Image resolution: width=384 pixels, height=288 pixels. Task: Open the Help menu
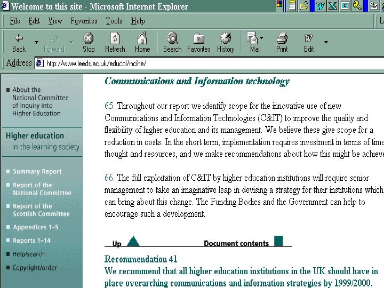coord(138,21)
